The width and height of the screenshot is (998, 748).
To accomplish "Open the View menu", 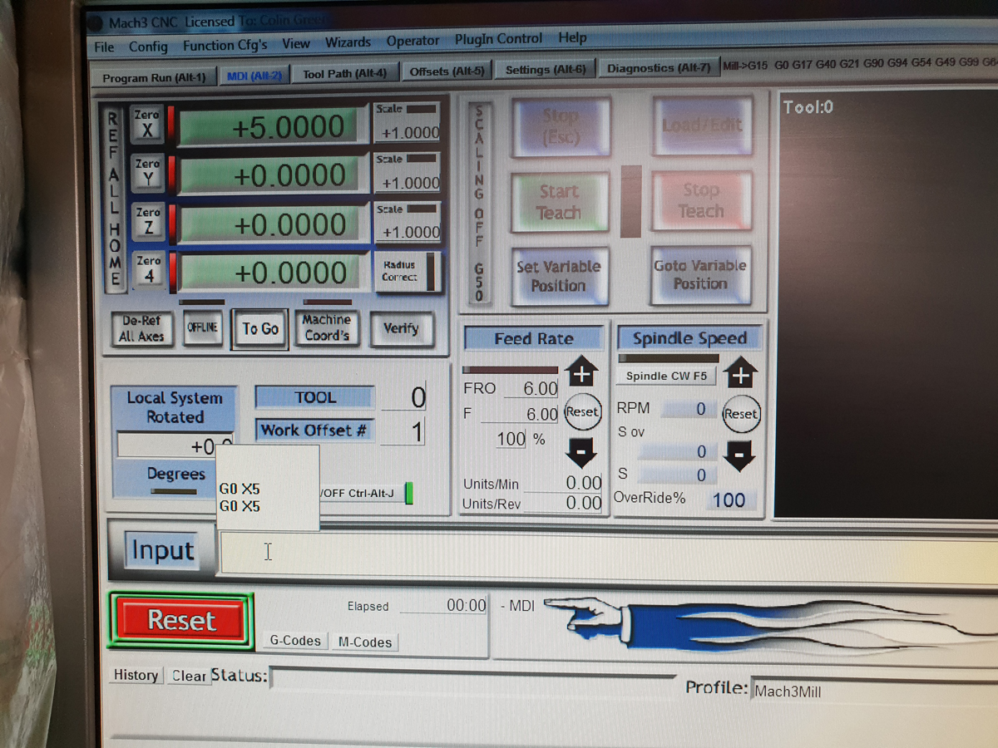I will [296, 43].
